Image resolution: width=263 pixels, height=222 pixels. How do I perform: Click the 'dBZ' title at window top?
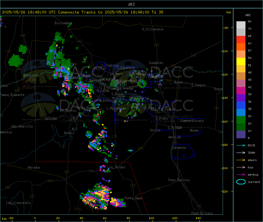click(x=131, y=4)
